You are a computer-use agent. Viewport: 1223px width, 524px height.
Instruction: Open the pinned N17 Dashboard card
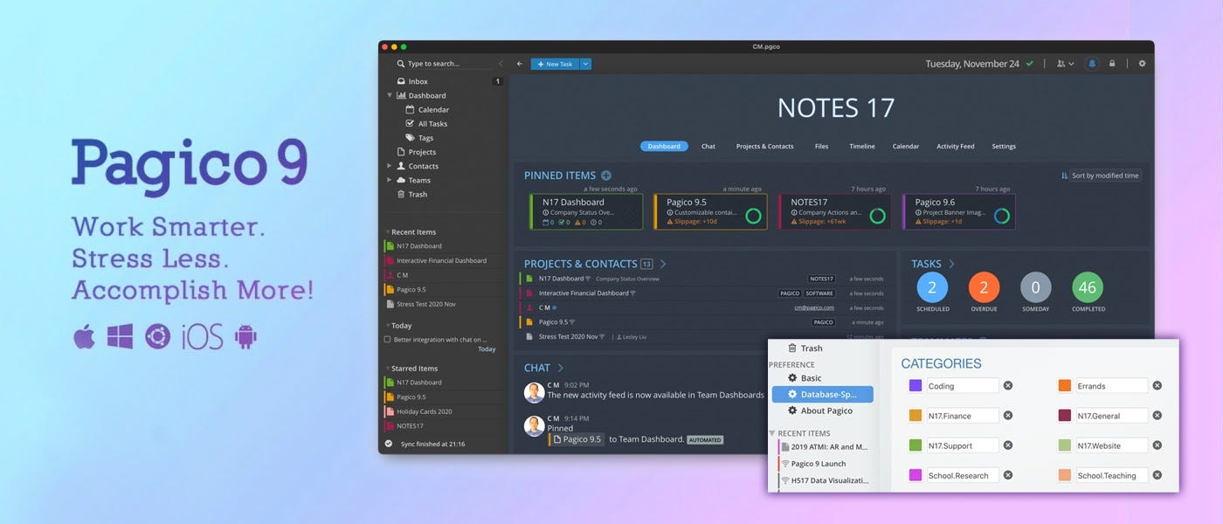586,211
